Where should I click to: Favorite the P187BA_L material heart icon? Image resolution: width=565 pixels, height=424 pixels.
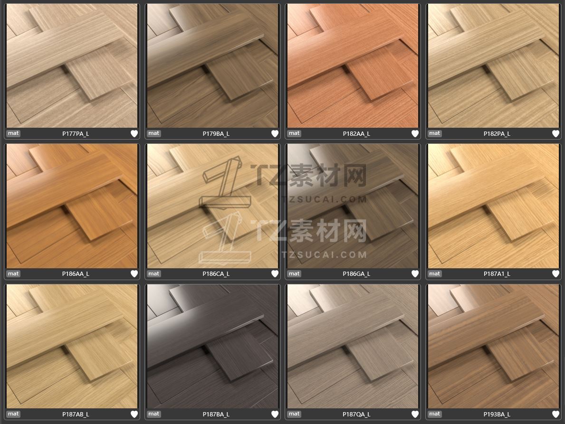[275, 415]
